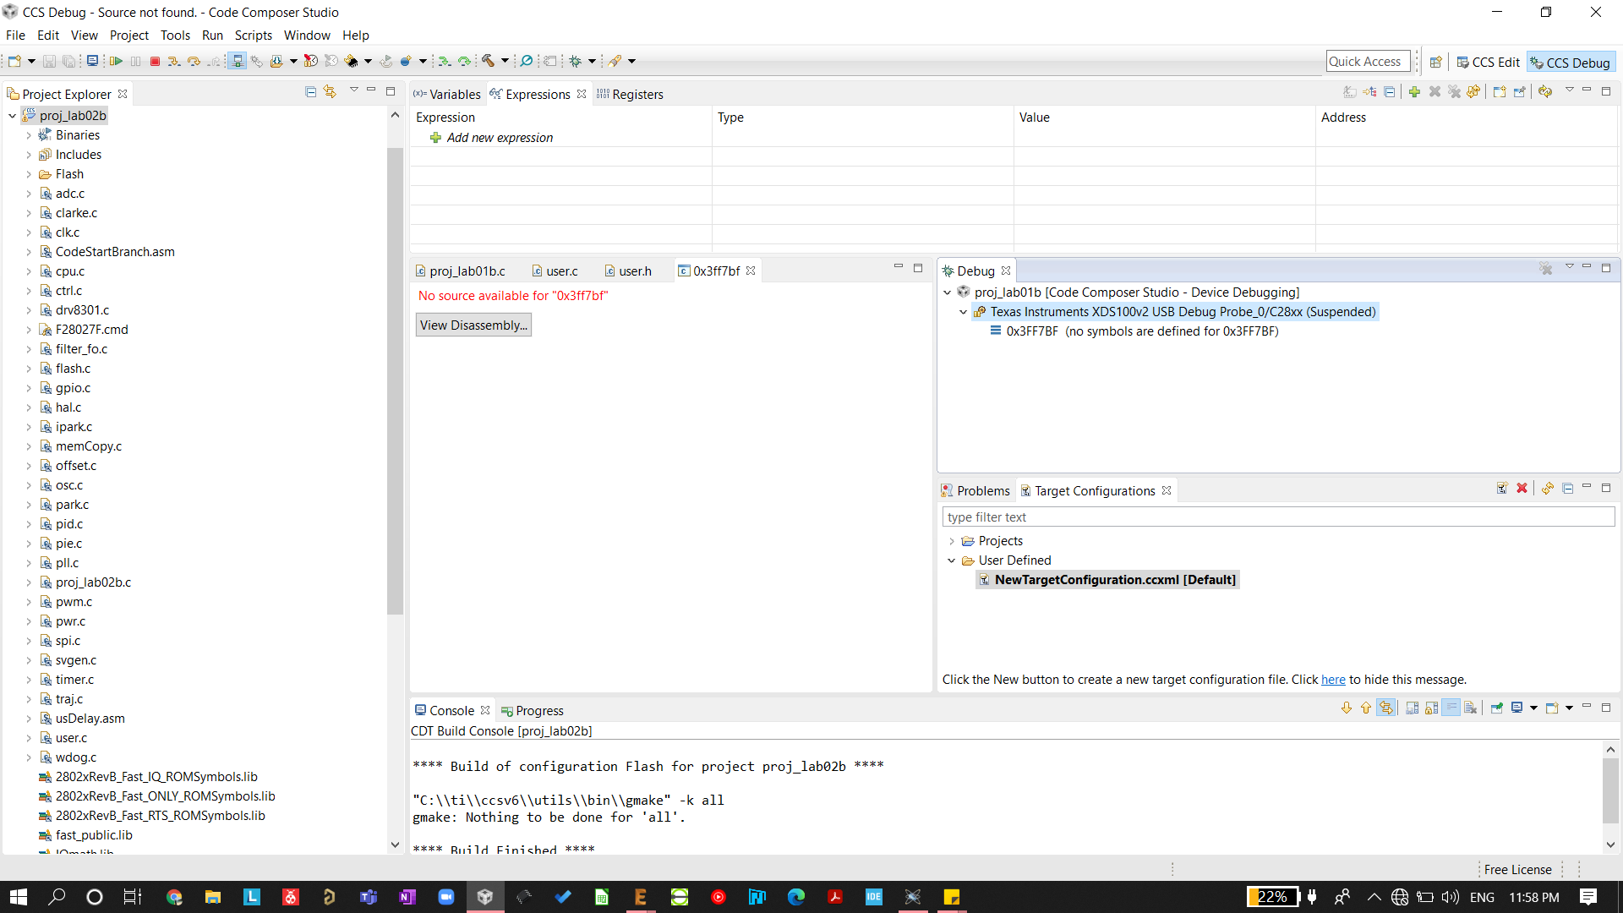This screenshot has height=913, width=1623.
Task: Click the type filter text field
Action: coord(1276,517)
